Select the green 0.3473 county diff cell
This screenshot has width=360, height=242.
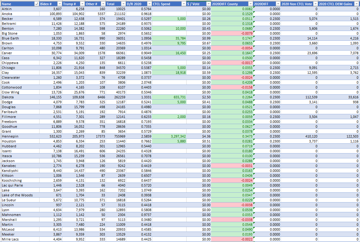coord(232,136)
